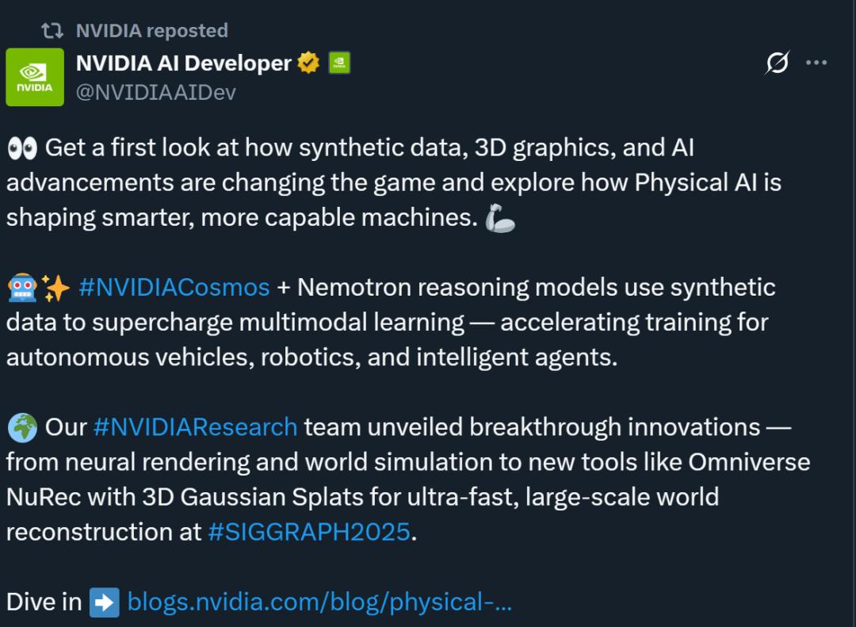The width and height of the screenshot is (856, 627).
Task: Click the "autonomous vehicles, robotics" post text
Action: 182,357
